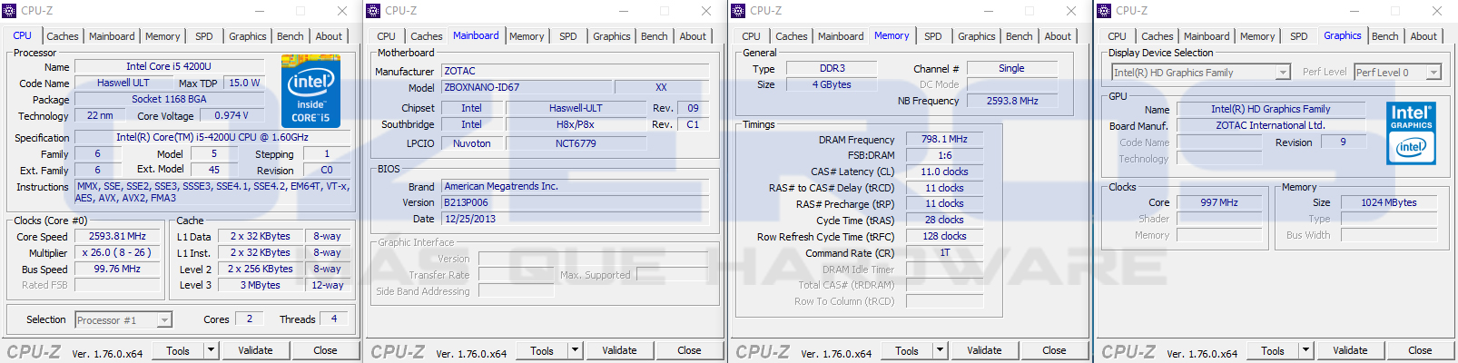This screenshot has height=363, width=1458.
Task: Click the title bar X of the Memory window
Action: tap(1071, 11)
